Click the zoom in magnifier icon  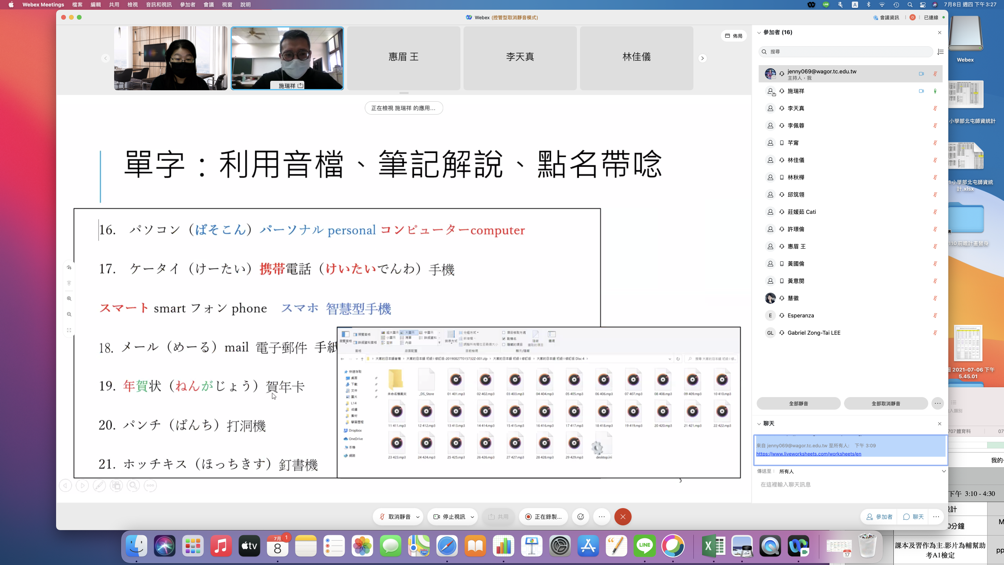(x=69, y=299)
